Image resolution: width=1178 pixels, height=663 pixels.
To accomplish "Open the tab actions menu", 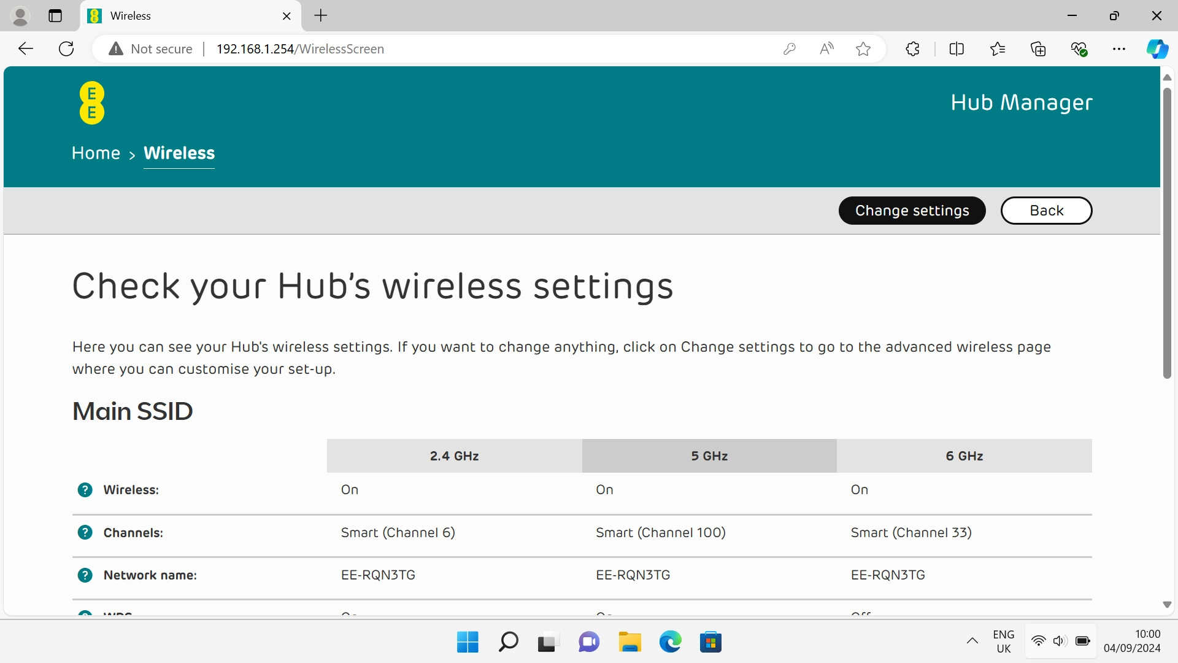I will point(55,16).
